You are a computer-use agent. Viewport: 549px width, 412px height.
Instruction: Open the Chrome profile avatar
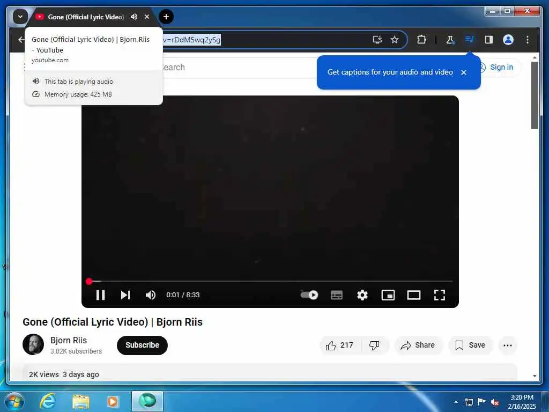tap(508, 40)
